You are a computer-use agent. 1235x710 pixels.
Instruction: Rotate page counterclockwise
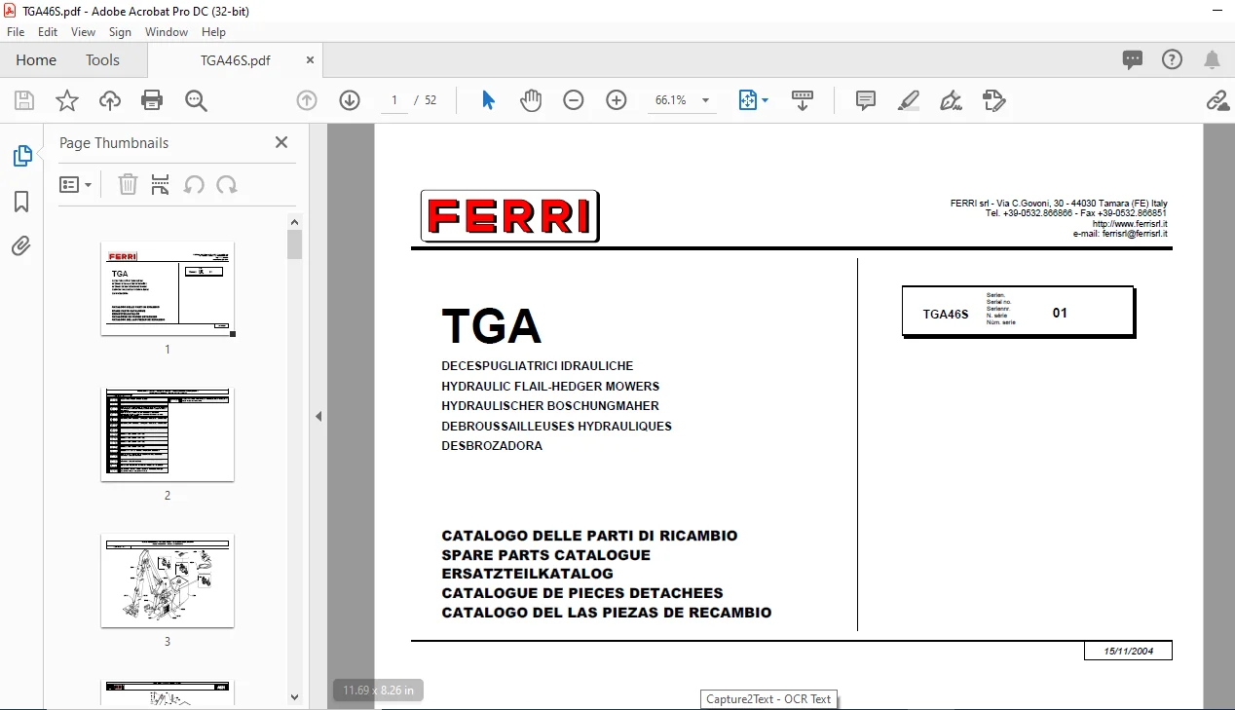click(194, 184)
